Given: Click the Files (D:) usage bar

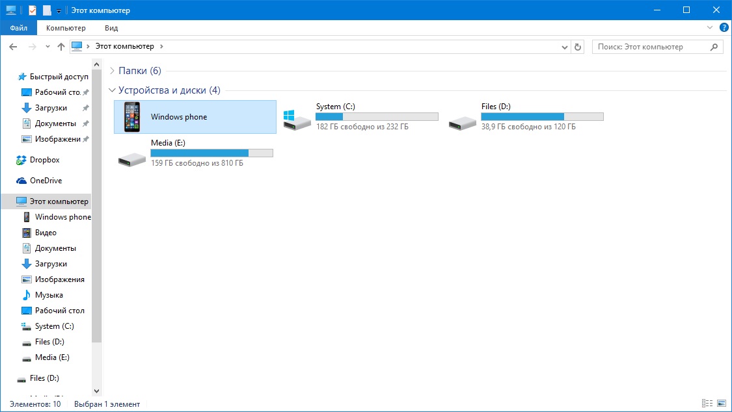Looking at the screenshot, I should tap(543, 116).
